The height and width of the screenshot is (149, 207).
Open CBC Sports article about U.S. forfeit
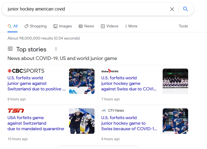(x=36, y=83)
